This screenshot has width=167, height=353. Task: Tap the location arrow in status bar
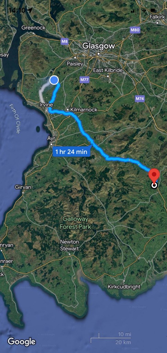tap(29, 10)
